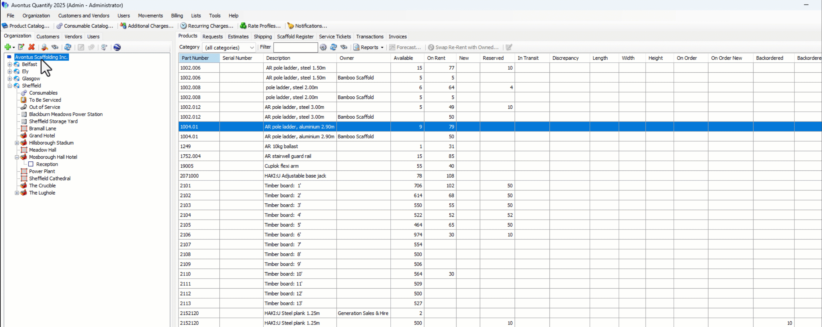Click the green plus add icon
Screen dimensions: 822x327
point(8,47)
